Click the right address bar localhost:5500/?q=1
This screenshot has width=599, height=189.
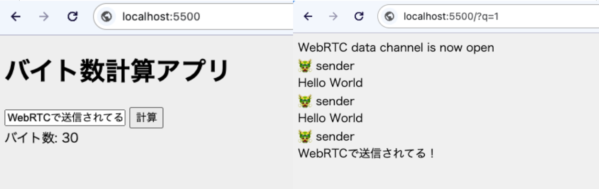click(487, 17)
